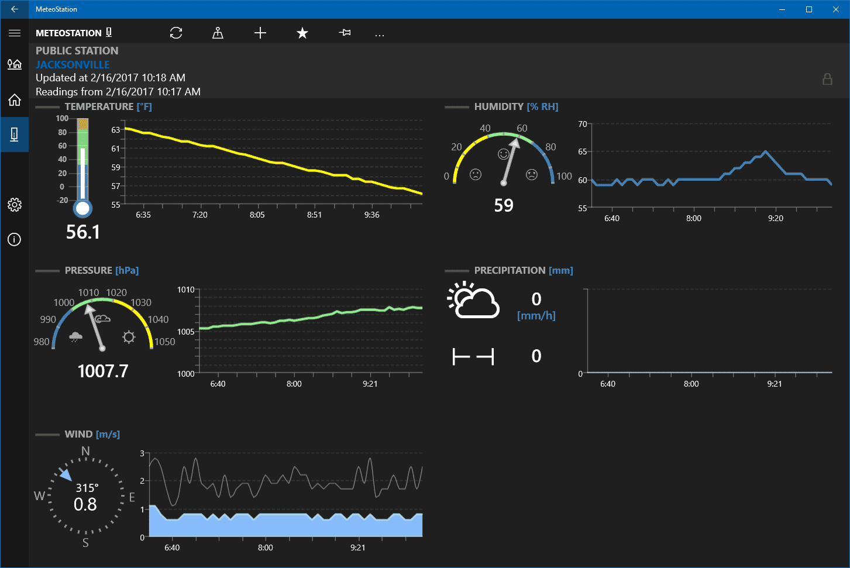The width and height of the screenshot is (850, 568).
Task: Refresh the station data
Action: click(175, 33)
